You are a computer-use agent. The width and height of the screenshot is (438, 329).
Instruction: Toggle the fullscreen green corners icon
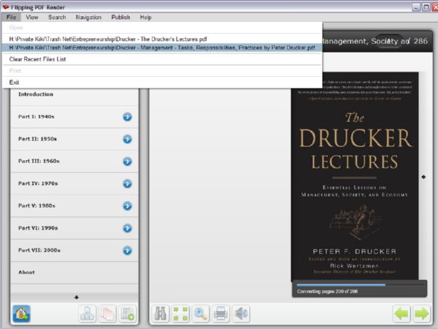pyautogui.click(x=180, y=314)
